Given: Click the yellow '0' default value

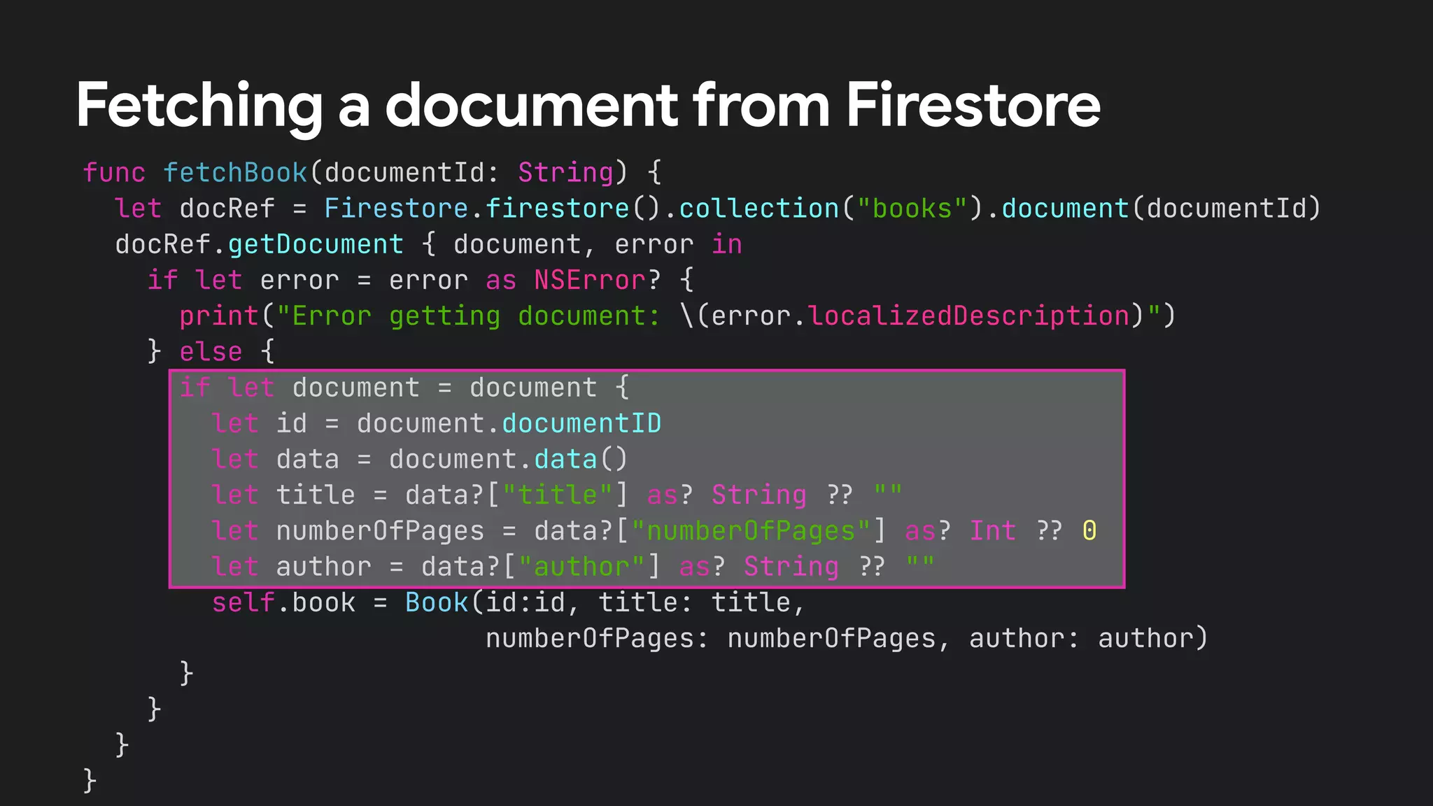Looking at the screenshot, I should click(1089, 531).
